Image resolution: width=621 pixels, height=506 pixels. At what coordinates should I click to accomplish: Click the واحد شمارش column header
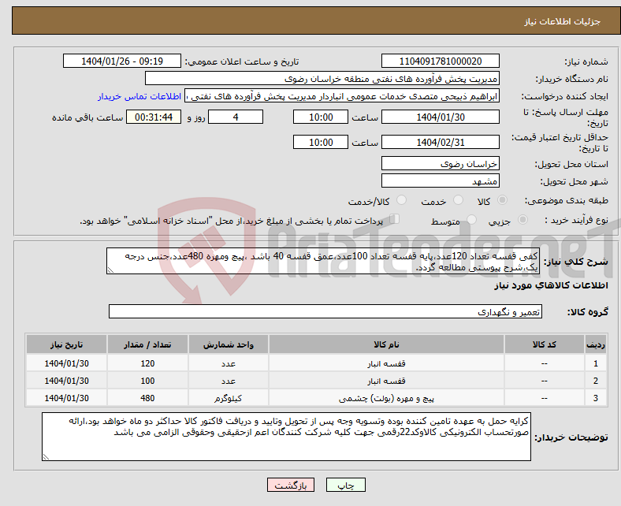coord(229,344)
